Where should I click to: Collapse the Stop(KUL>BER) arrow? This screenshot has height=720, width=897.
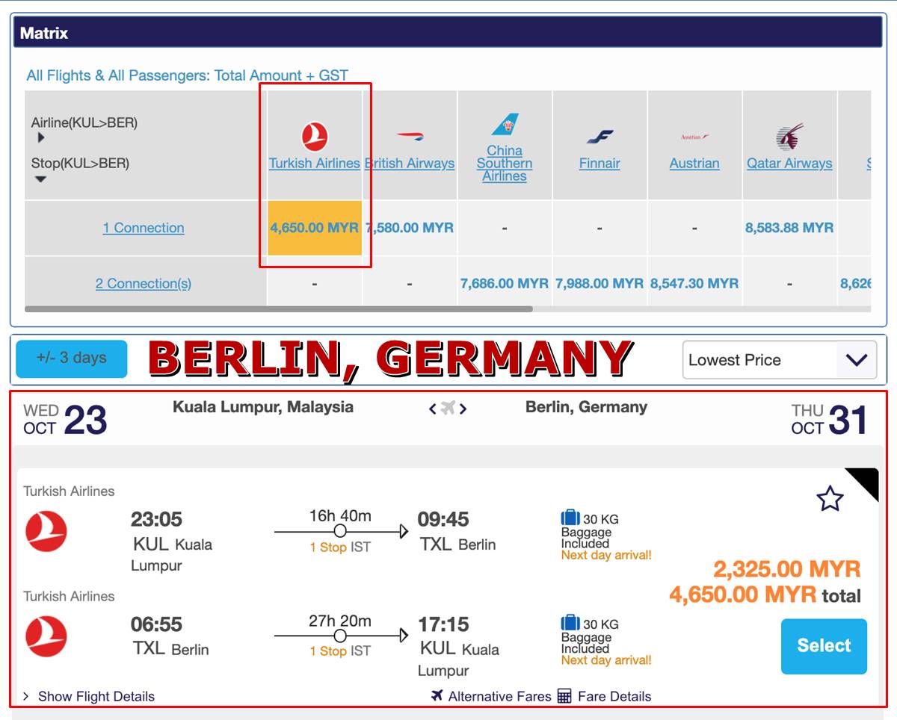[x=41, y=179]
